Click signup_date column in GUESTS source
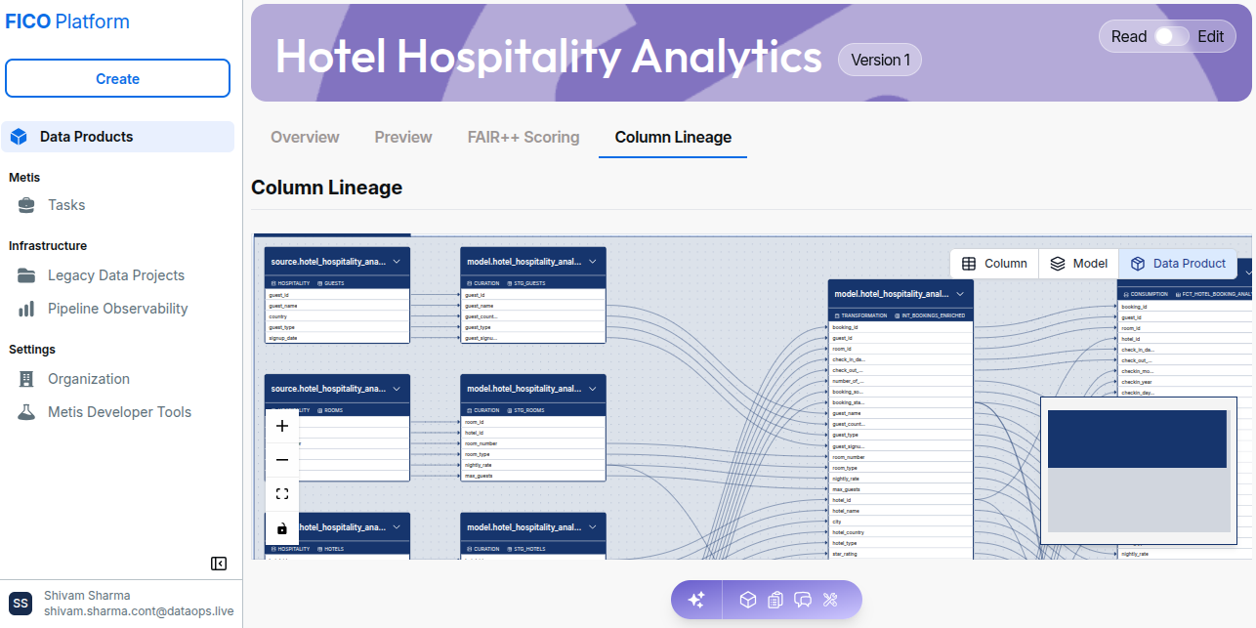The width and height of the screenshot is (1256, 628). click(337, 338)
